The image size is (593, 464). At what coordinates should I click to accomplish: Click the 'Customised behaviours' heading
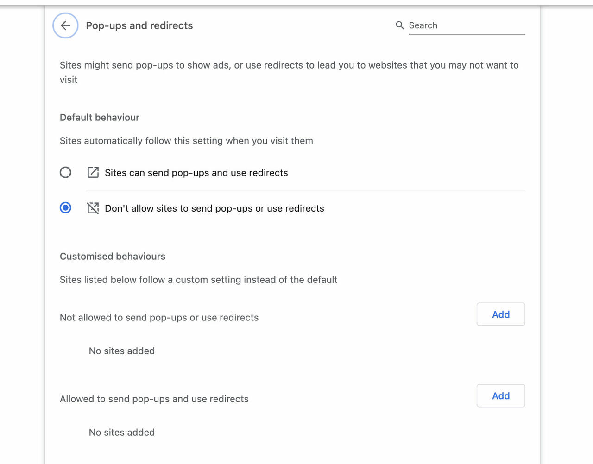[113, 257]
